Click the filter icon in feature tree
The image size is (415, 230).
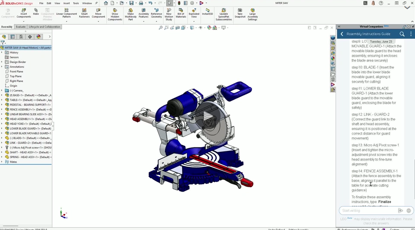(x=3, y=42)
